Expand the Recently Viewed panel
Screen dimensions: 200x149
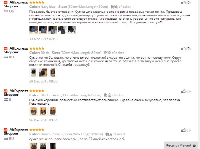pyautogui.click(x=181, y=145)
